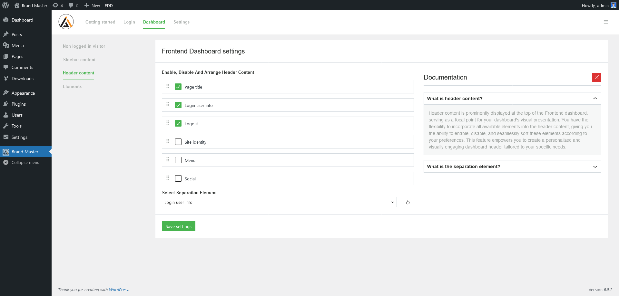Image resolution: width=619 pixels, height=296 pixels.
Task: Click the reset icon beside separation element dropdown
Action: [x=408, y=202]
